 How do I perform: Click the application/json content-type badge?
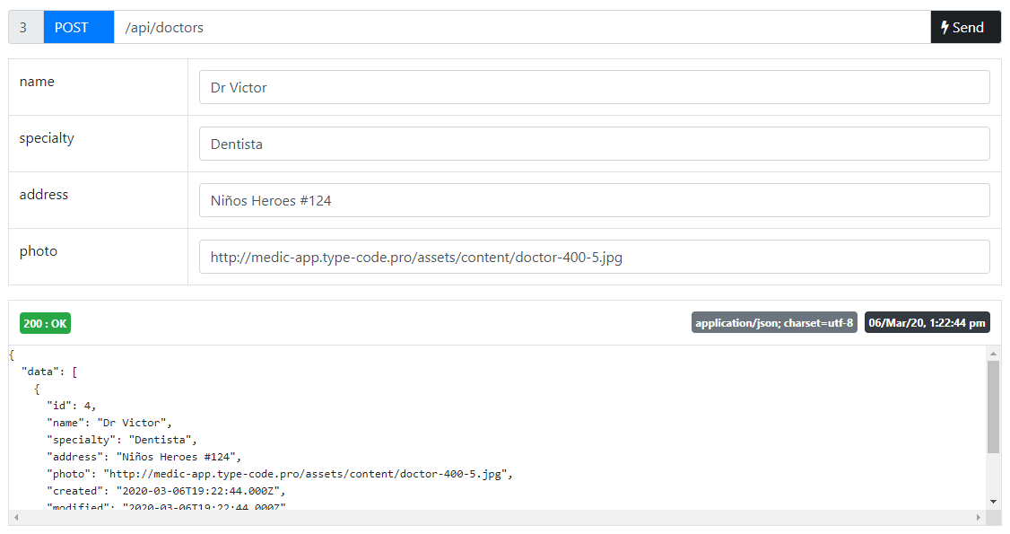pos(774,323)
